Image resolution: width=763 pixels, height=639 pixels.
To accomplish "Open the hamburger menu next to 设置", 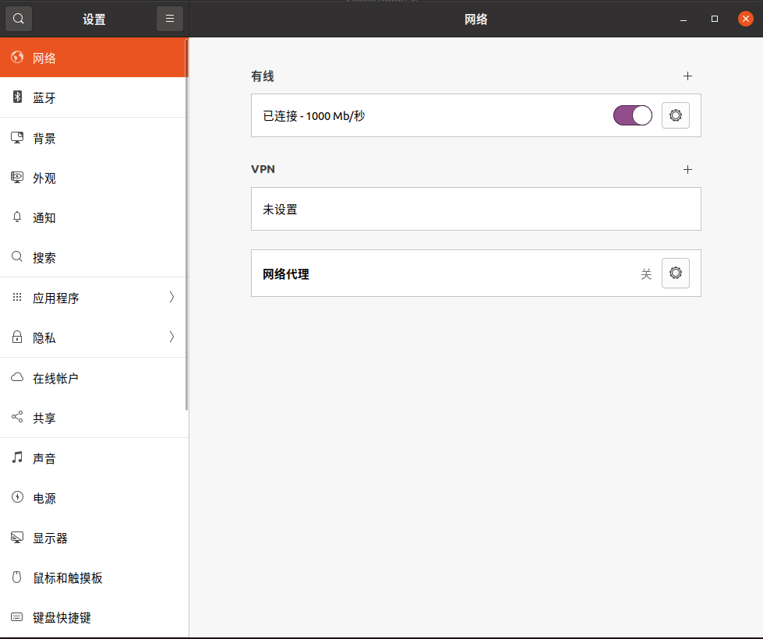I will point(170,18).
